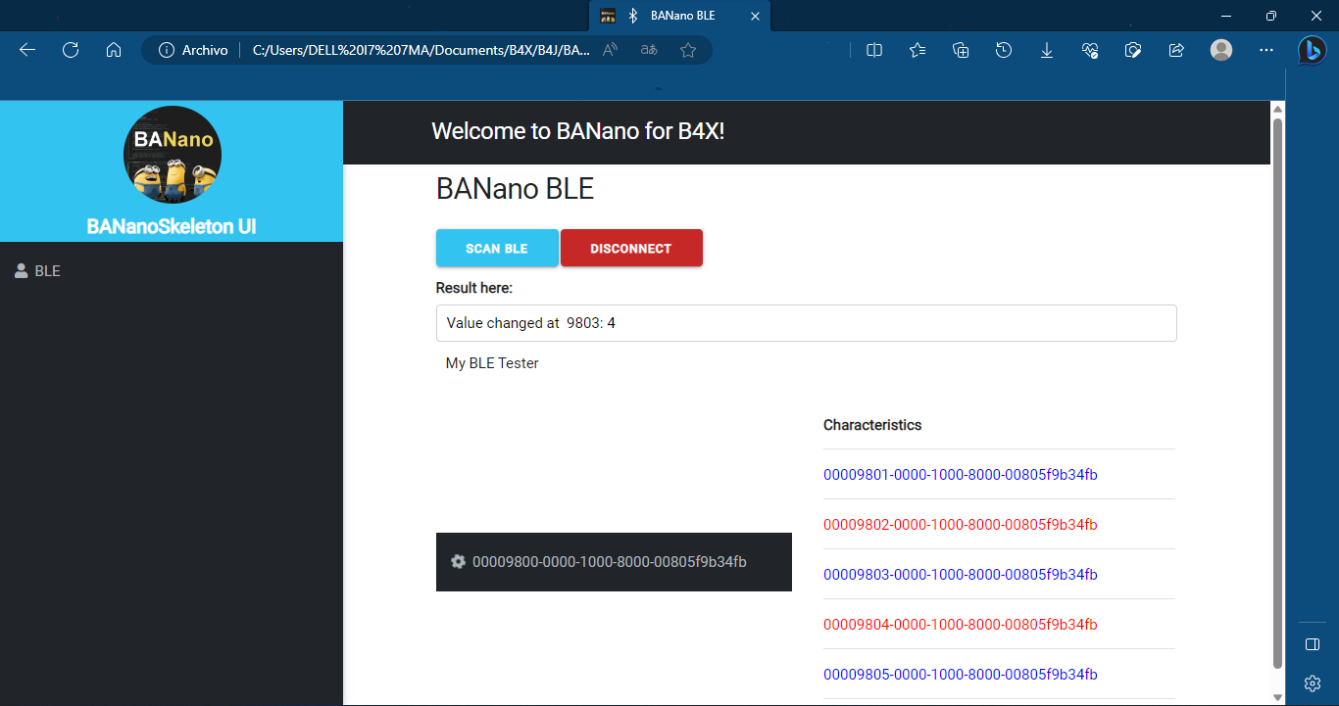Screen dimensions: 1339x706
Task: Click the address bar URL text
Action: (422, 50)
